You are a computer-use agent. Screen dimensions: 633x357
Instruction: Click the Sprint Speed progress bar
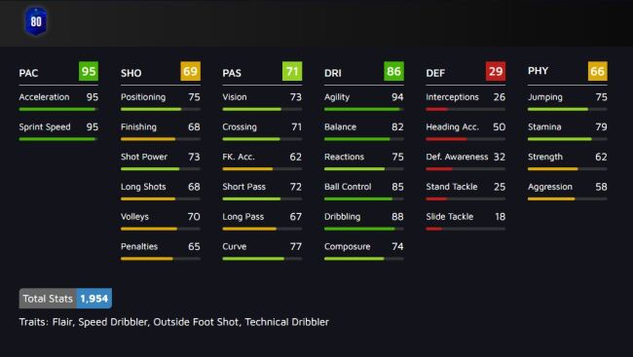(x=58, y=139)
